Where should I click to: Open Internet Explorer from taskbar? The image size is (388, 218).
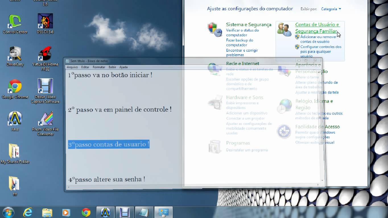(28, 212)
